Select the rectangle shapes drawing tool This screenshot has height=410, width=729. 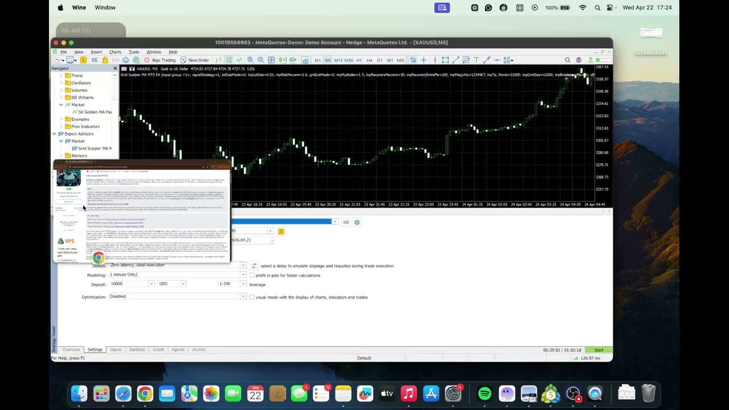coord(445,60)
